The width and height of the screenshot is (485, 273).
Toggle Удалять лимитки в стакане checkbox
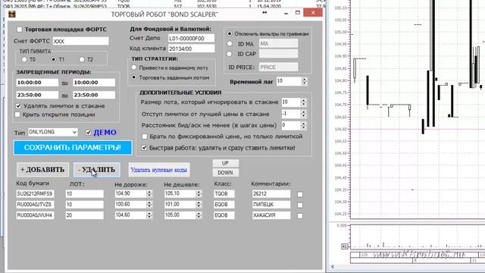click(x=18, y=106)
